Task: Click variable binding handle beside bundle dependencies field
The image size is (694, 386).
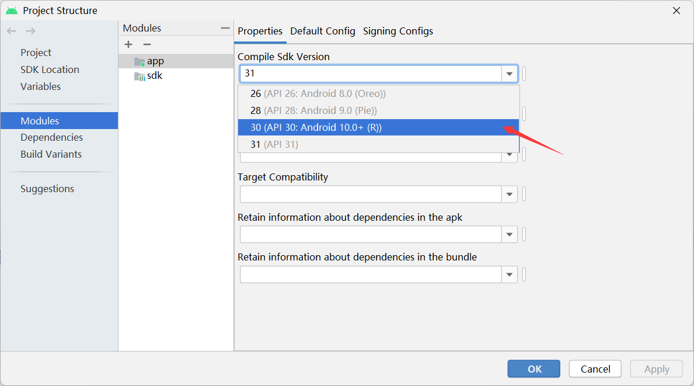Action: point(524,274)
